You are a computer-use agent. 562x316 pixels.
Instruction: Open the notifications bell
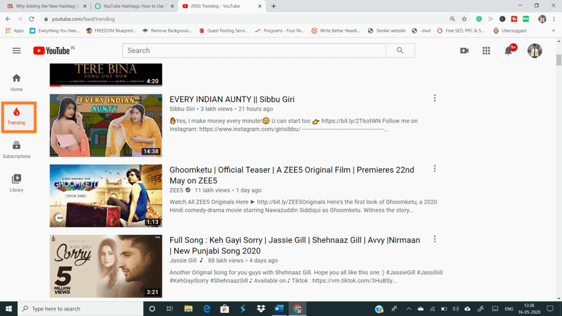point(508,50)
